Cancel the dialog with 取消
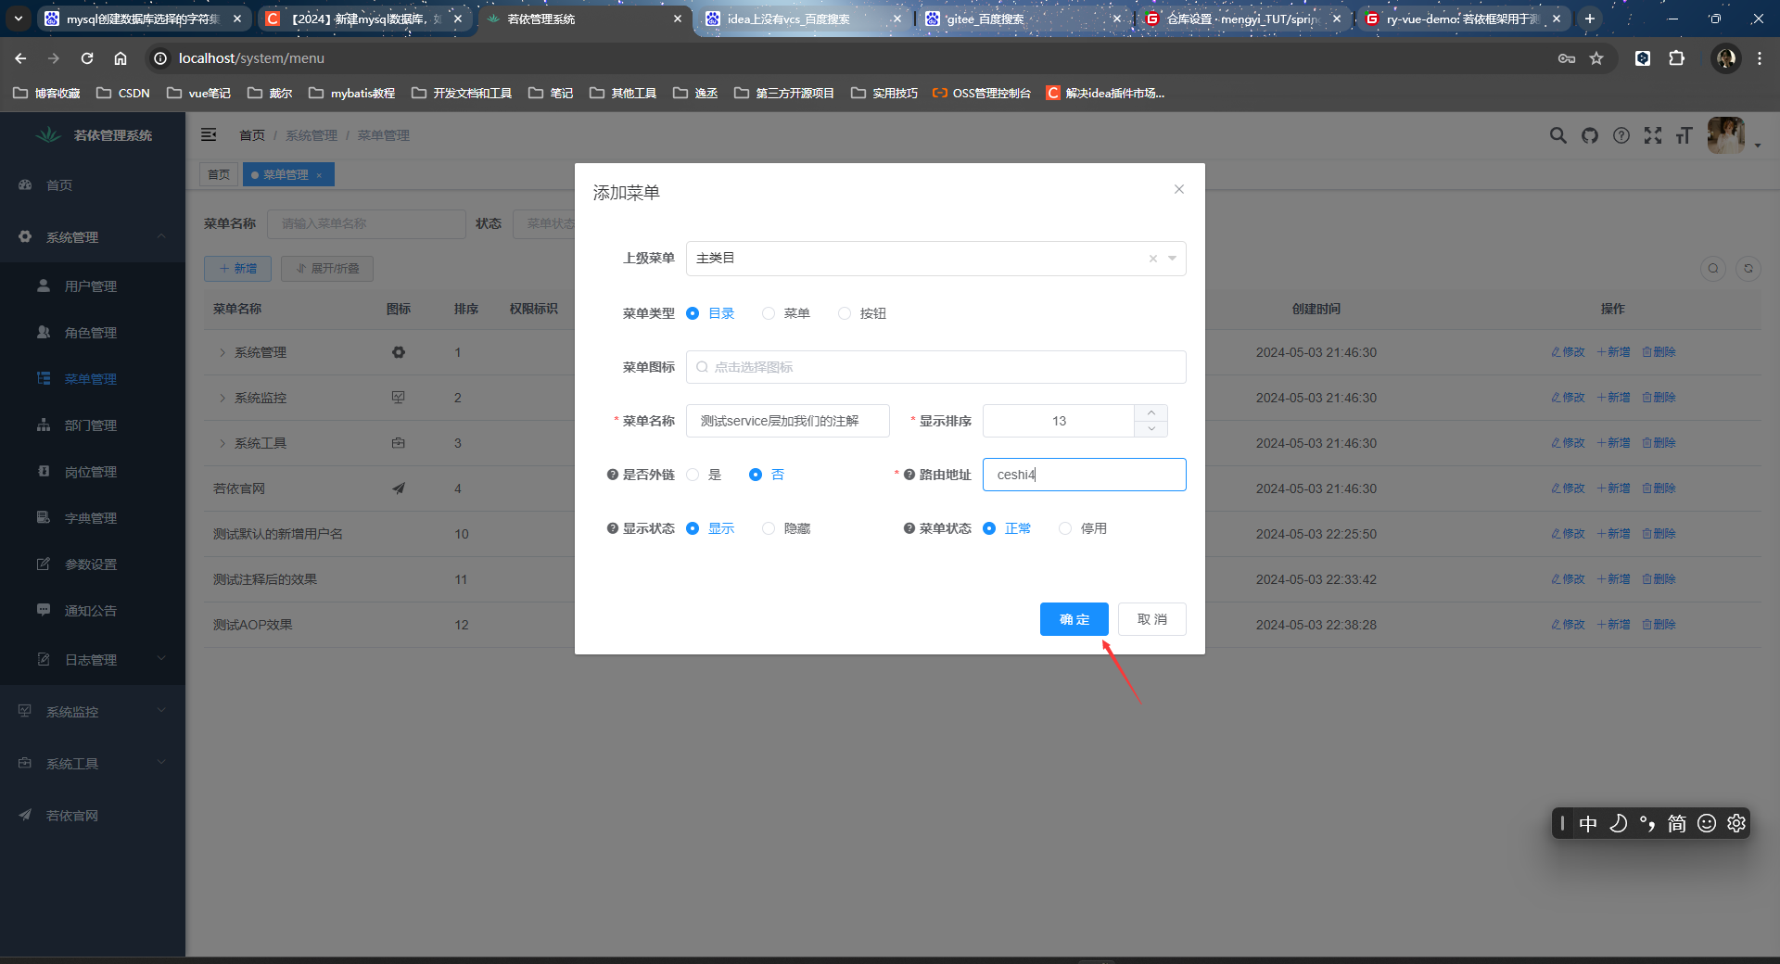Screen dimensions: 1780x964 (x=1152, y=619)
